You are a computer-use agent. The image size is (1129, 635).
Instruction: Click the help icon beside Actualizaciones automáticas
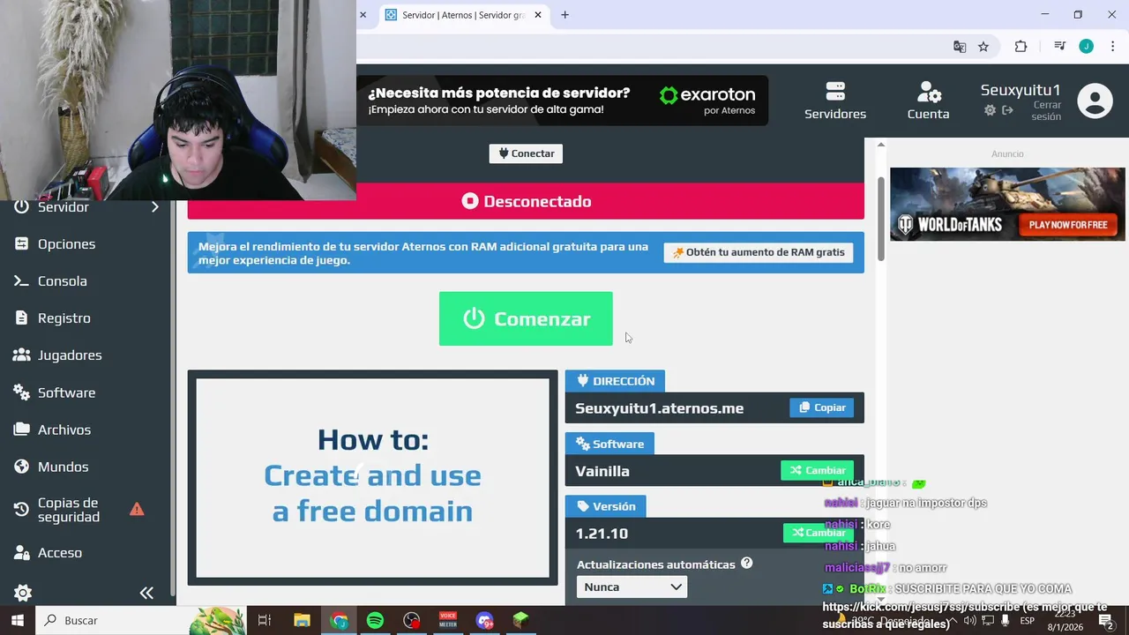click(x=746, y=563)
